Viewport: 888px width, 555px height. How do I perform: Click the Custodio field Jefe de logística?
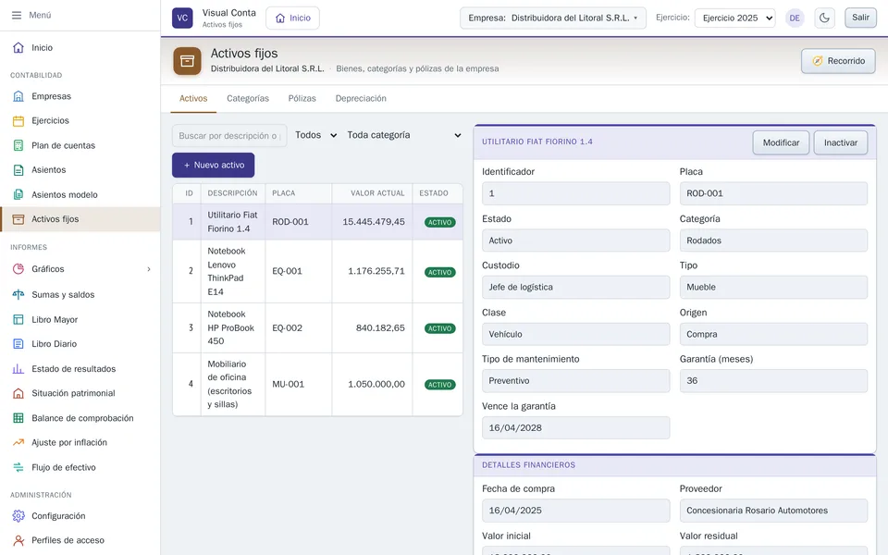[x=575, y=287]
